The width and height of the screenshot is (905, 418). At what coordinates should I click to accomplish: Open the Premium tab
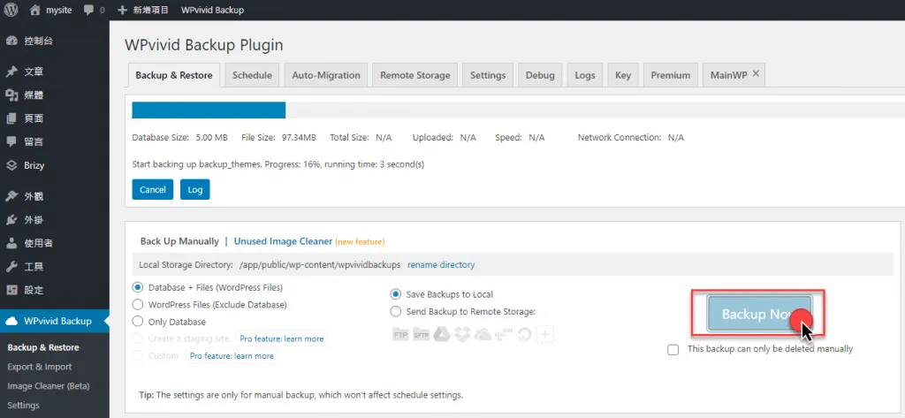point(671,75)
